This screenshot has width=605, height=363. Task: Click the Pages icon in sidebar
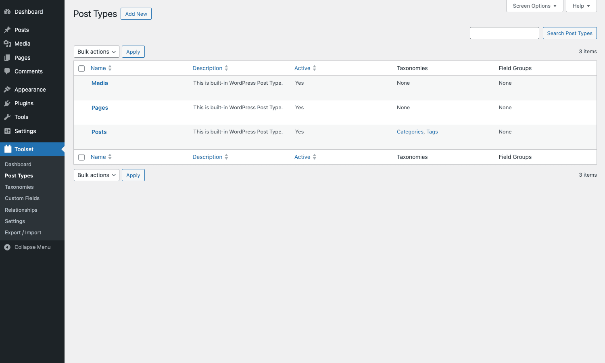tap(7, 58)
